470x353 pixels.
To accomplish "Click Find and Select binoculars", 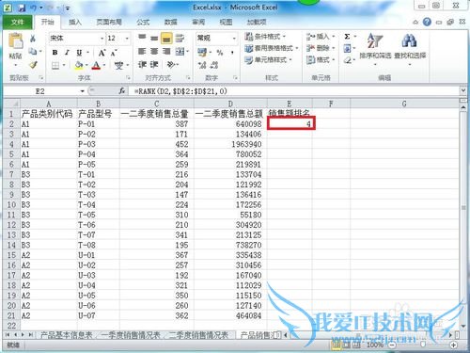I will 410,49.
